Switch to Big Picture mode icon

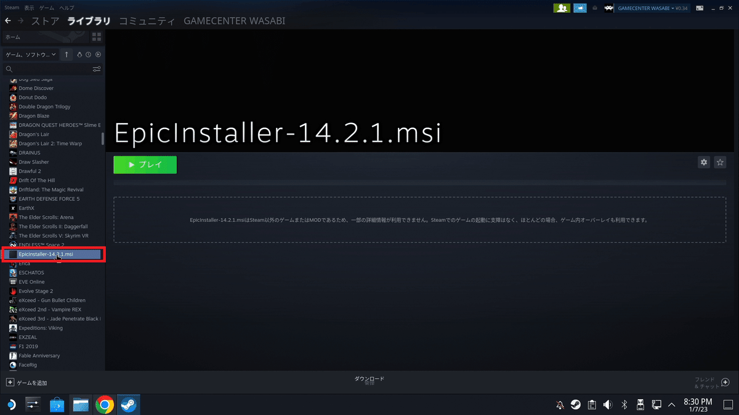coord(700,8)
